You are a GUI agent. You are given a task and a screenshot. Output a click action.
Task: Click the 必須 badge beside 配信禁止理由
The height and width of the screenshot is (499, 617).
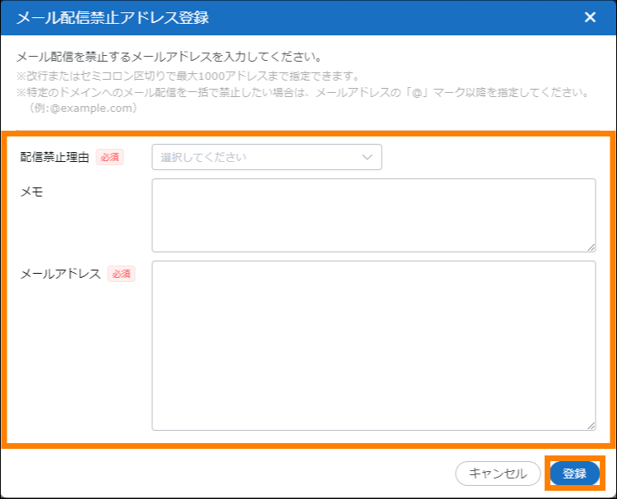[110, 157]
